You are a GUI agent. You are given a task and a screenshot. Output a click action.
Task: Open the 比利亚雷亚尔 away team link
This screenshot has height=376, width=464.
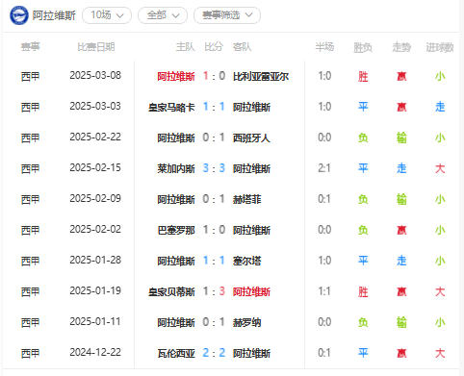pyautogui.click(x=261, y=76)
